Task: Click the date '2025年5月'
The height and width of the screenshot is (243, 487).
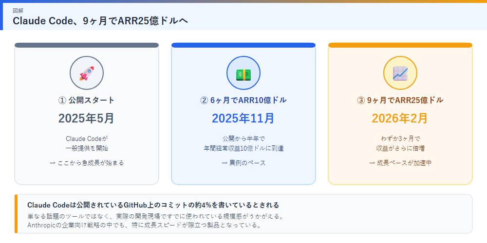Action: click(x=87, y=118)
